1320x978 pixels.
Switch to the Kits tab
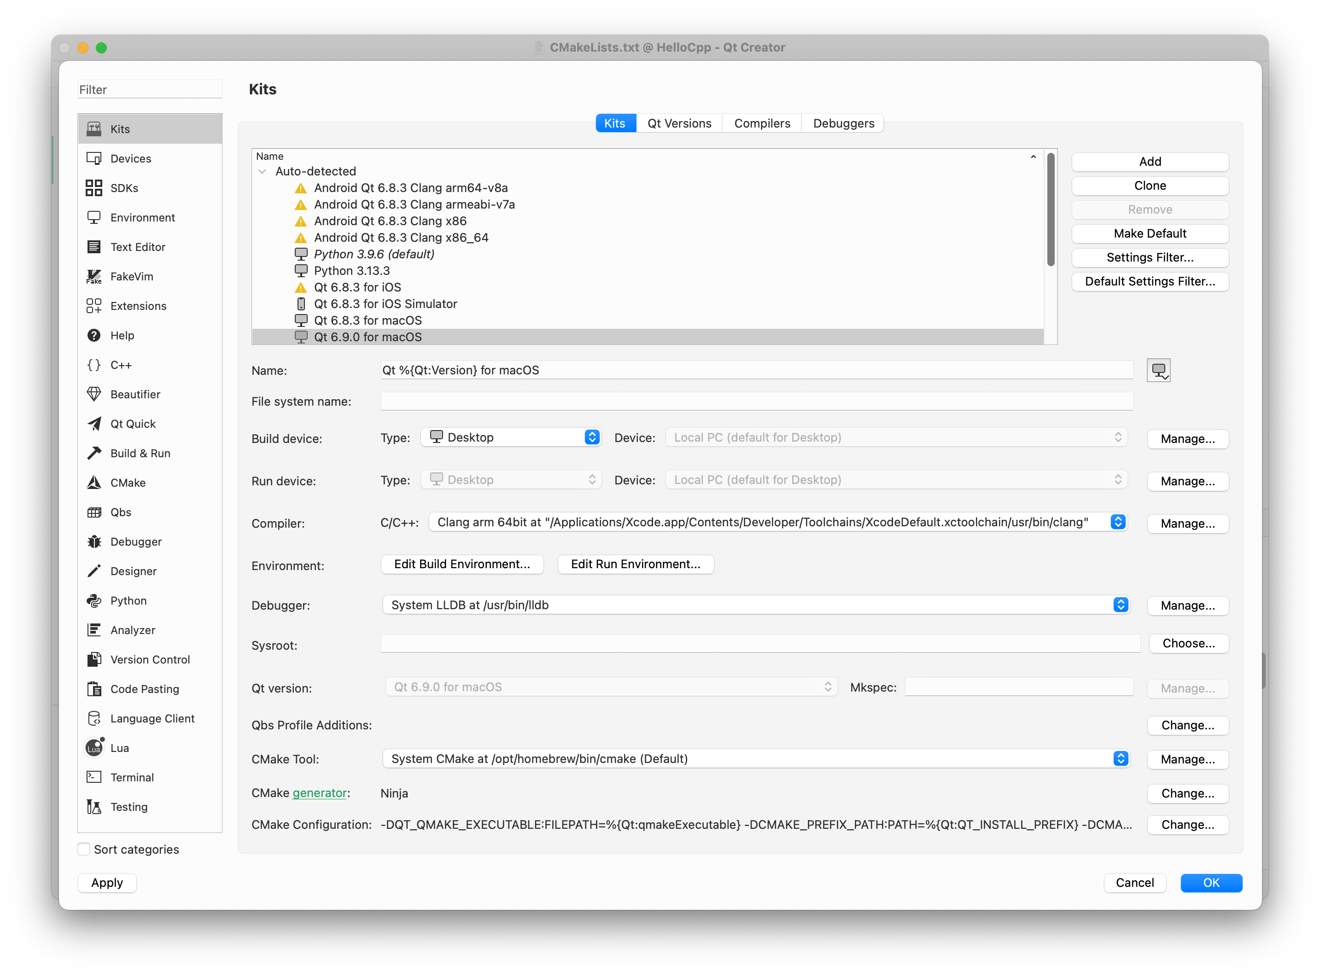pos(615,123)
